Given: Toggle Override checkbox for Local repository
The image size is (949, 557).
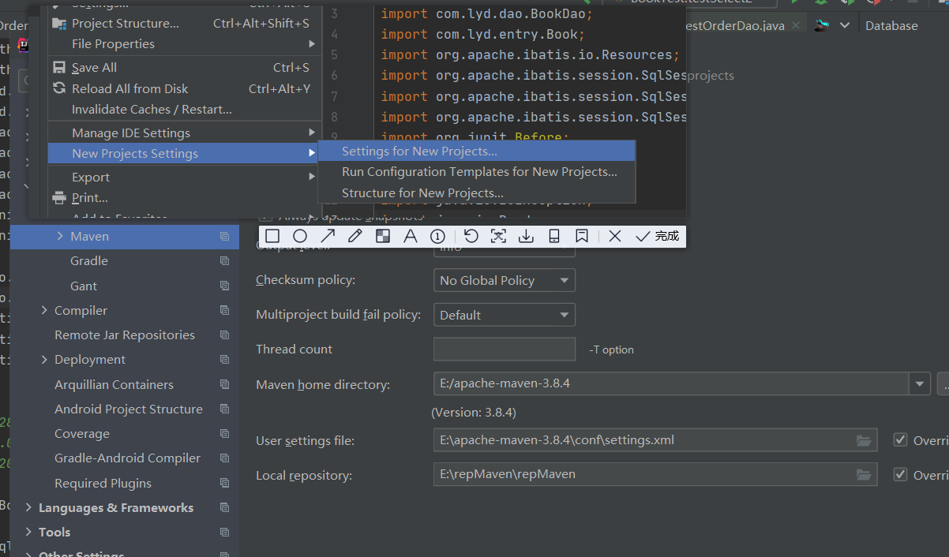Looking at the screenshot, I should click(900, 475).
